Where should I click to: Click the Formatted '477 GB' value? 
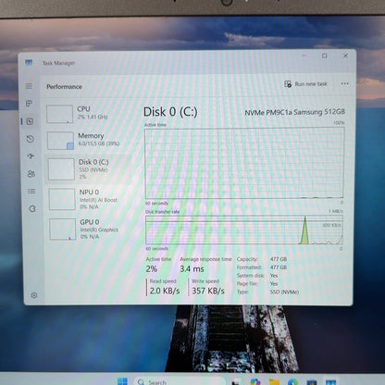coord(279,267)
